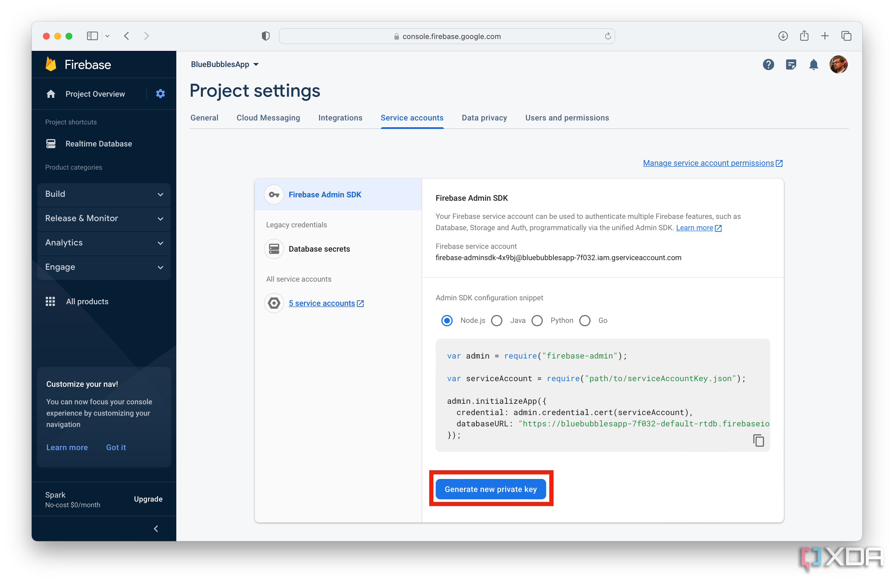This screenshot has width=894, height=583.
Task: Click the release notes chat icon
Action: point(791,65)
